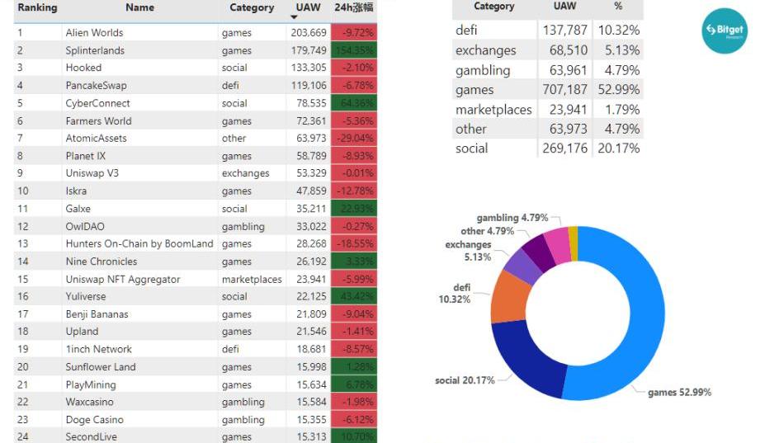Select the PancakeSwap row name

coord(96,85)
